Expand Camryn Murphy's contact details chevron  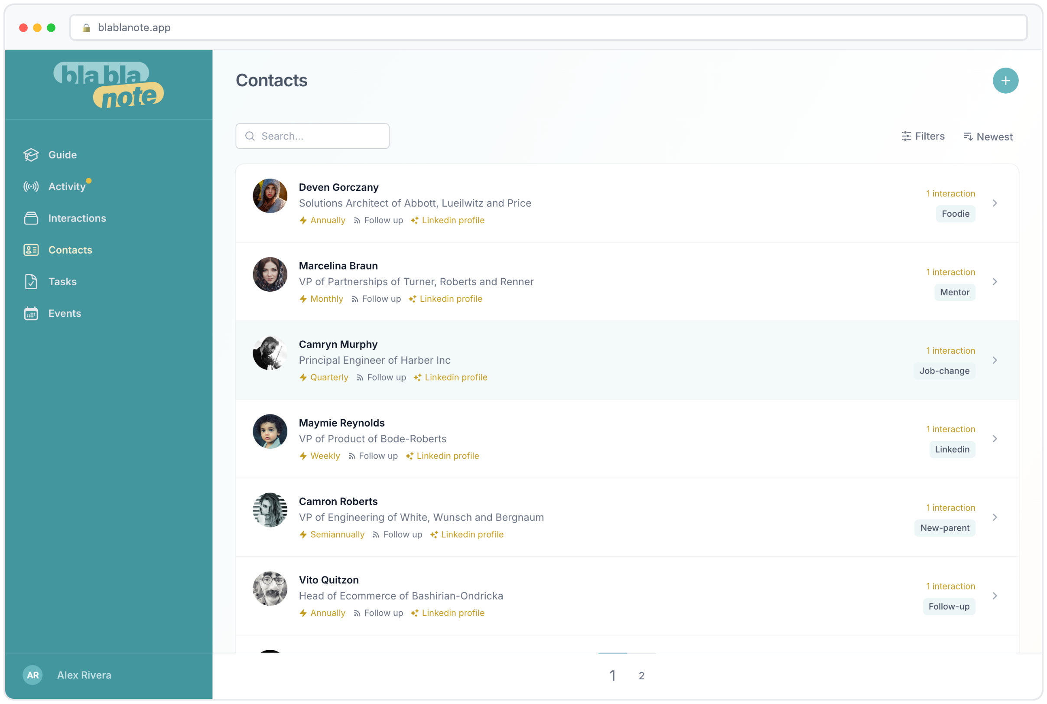(x=995, y=360)
